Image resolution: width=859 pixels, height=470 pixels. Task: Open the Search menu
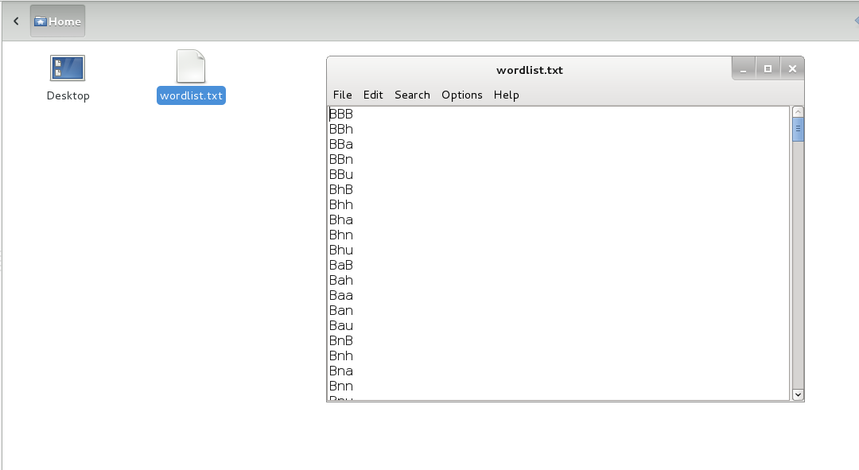pos(412,95)
